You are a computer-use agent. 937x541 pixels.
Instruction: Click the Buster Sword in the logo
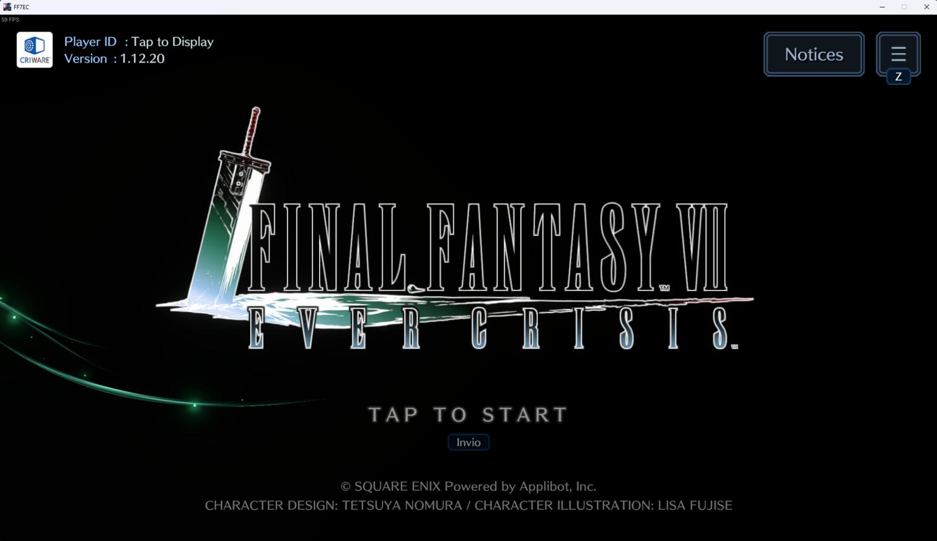click(x=229, y=210)
